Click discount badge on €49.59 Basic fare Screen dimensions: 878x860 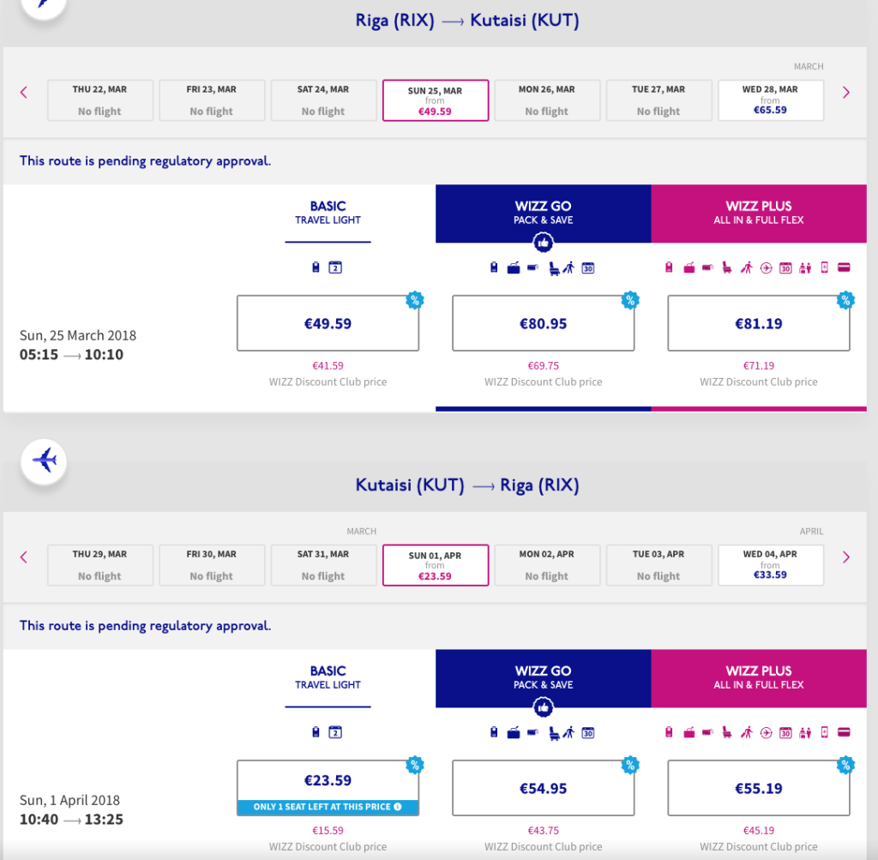click(x=415, y=300)
